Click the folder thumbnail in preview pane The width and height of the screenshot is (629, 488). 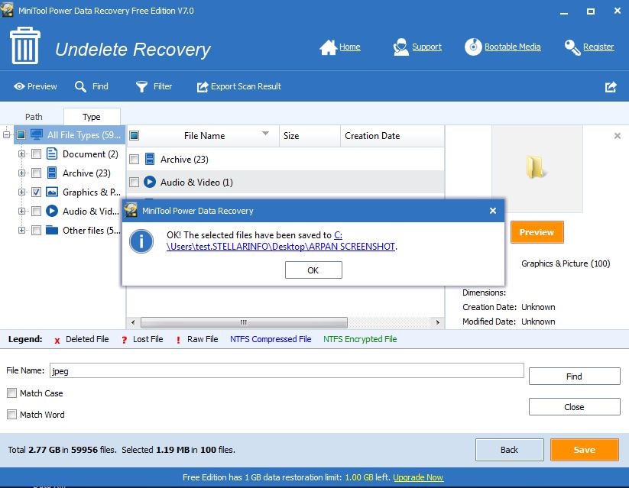pos(536,167)
